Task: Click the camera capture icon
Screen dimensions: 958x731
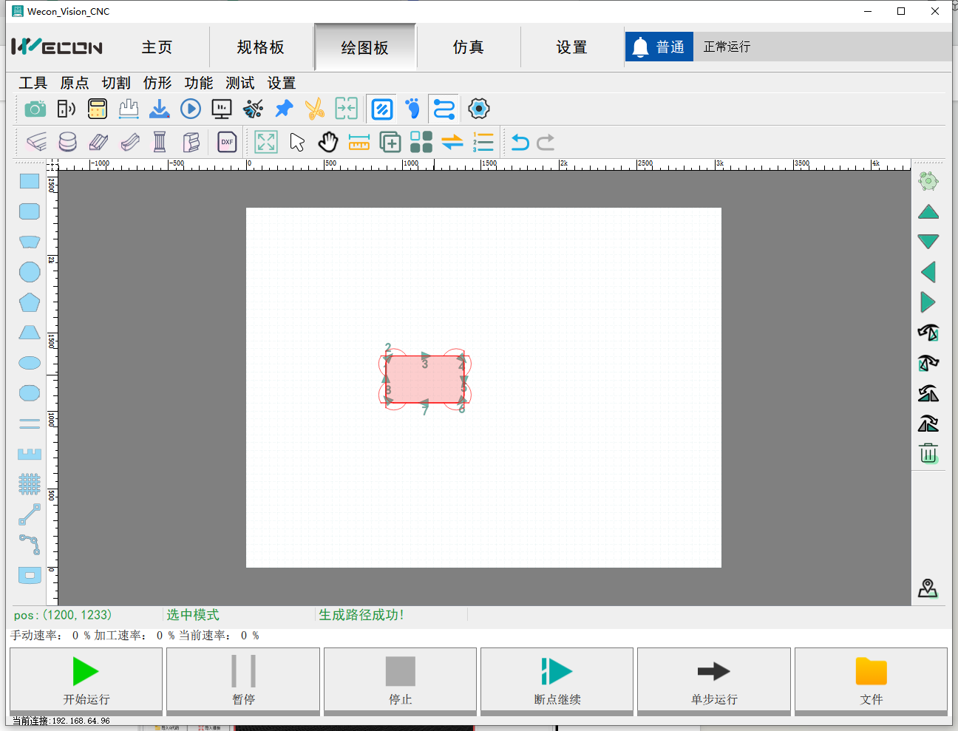Action: click(35, 109)
